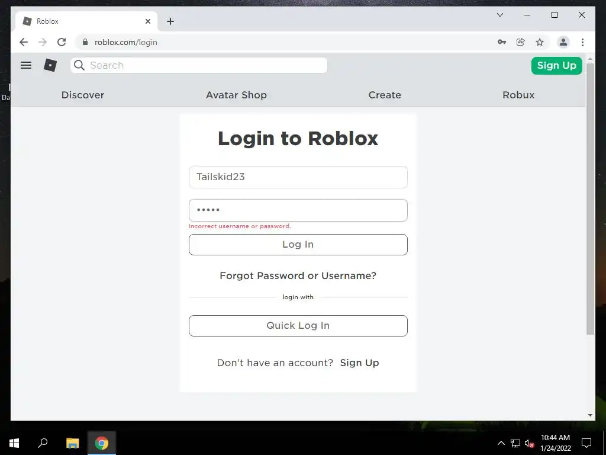Open Windows Start menu
Viewport: 606px width, 455px height.
click(x=14, y=443)
